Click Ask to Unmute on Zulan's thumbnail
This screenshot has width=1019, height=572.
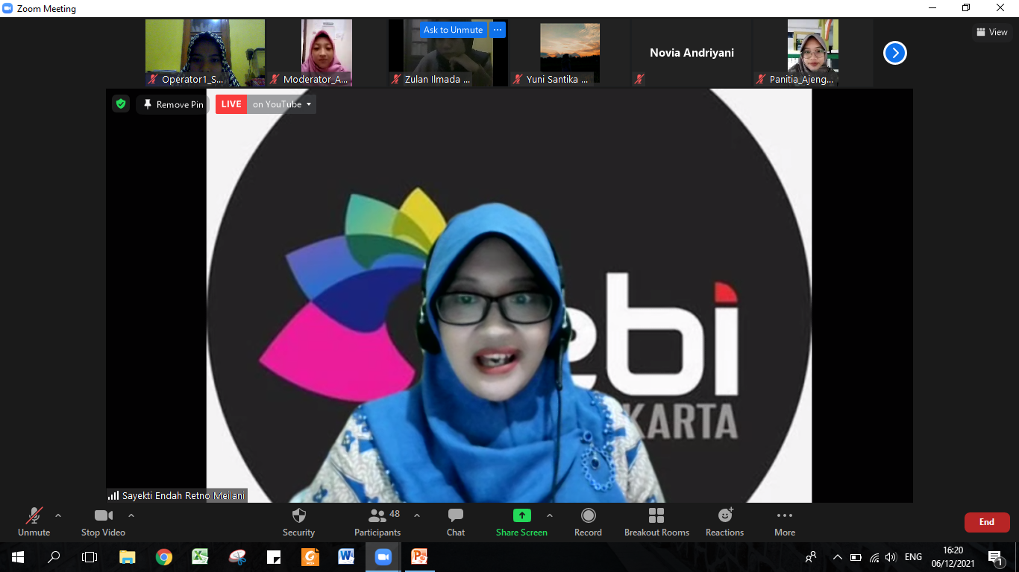pos(454,30)
